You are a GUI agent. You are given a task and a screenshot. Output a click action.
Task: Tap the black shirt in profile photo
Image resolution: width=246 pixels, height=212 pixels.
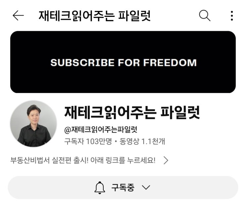34,136
